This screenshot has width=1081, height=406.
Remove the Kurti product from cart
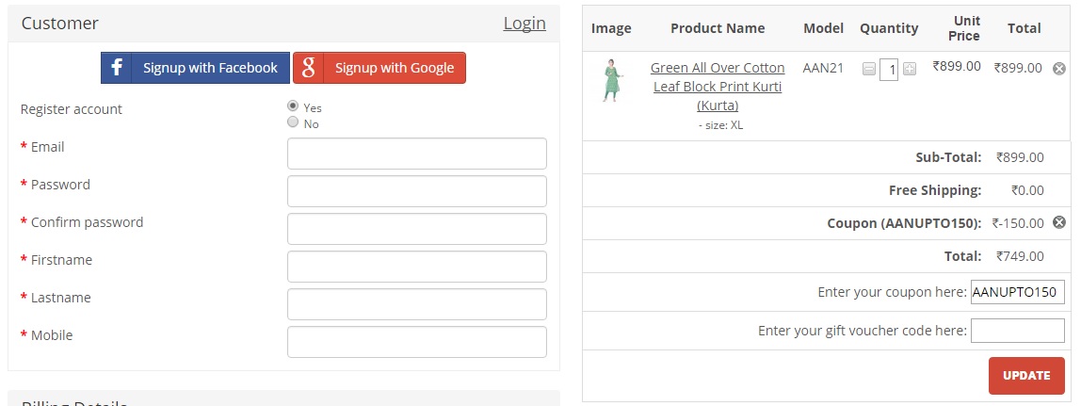pyautogui.click(x=1058, y=68)
